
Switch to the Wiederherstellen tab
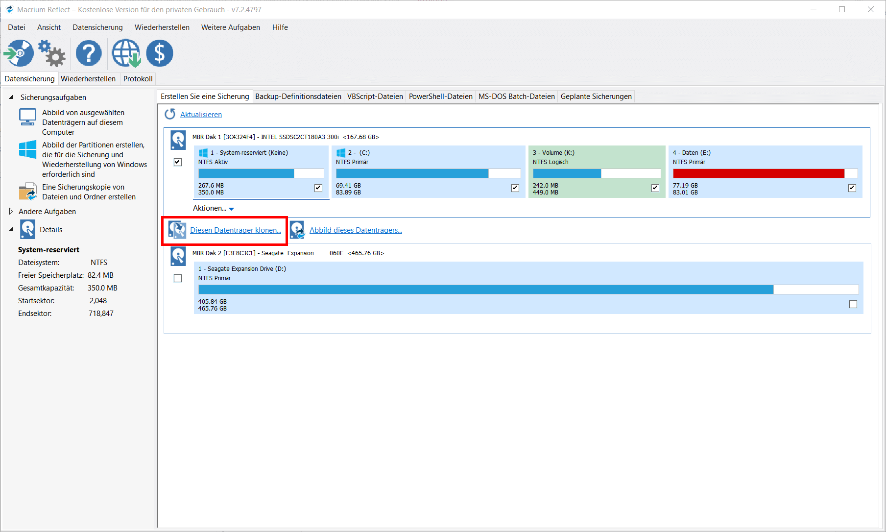point(88,79)
